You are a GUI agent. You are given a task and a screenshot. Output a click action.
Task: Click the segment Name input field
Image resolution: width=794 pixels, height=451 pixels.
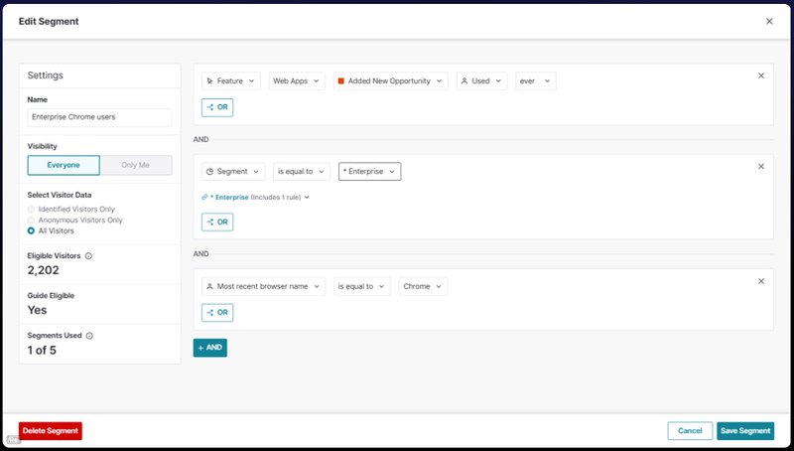(100, 117)
